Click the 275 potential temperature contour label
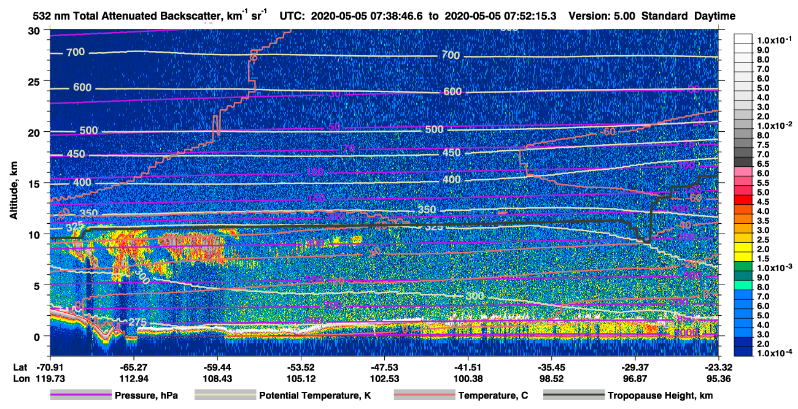 coord(137,322)
